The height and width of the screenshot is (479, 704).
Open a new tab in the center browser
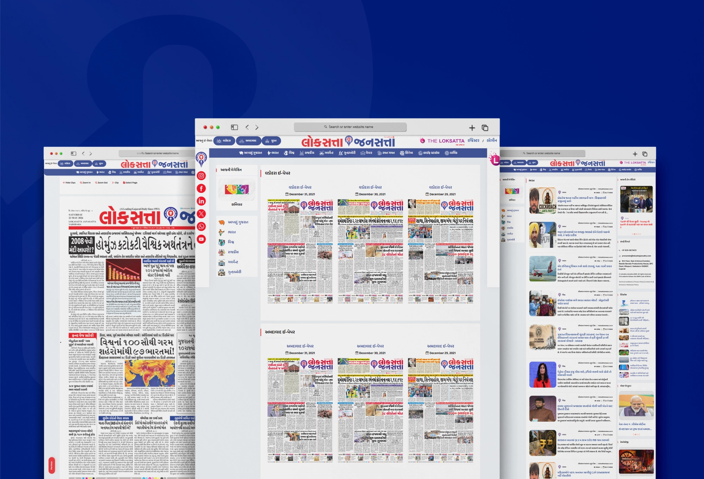point(472,128)
